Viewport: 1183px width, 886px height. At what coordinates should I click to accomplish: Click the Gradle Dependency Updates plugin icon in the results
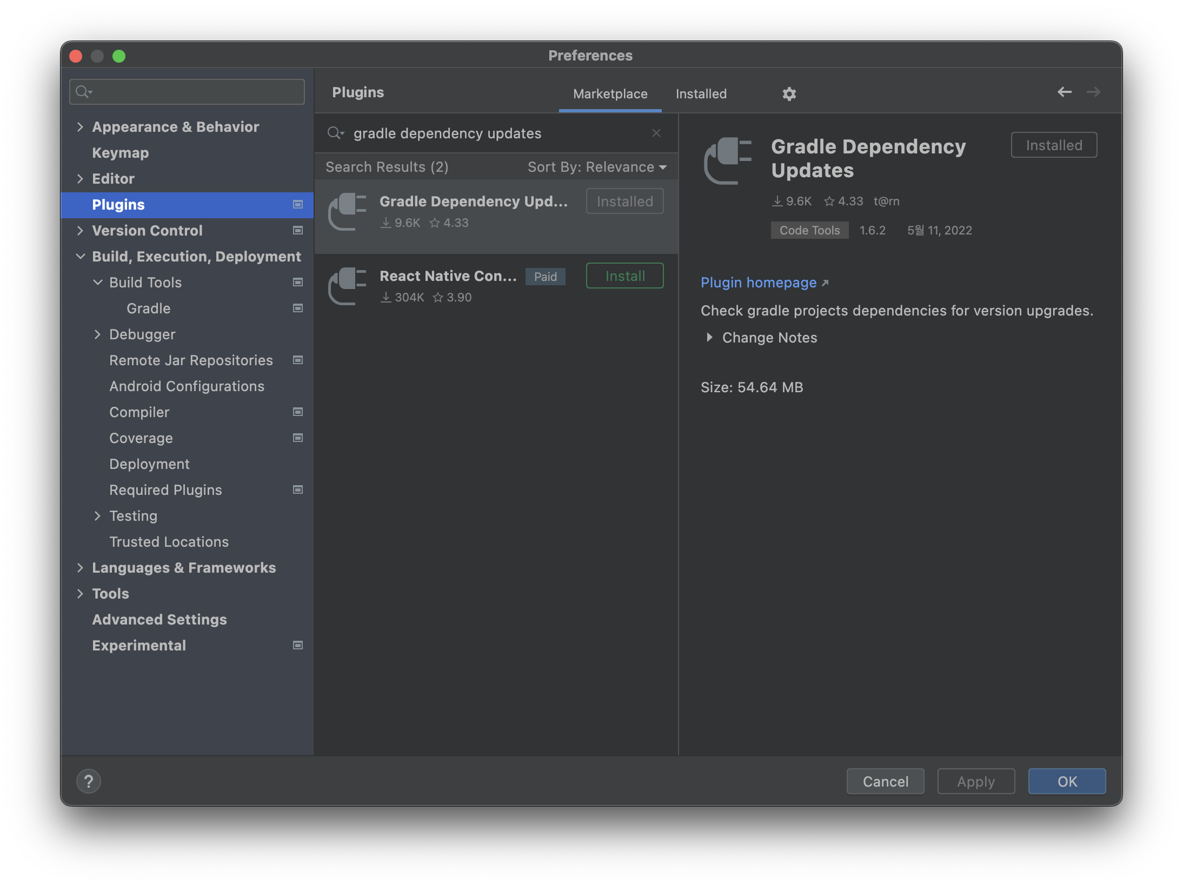tap(348, 212)
